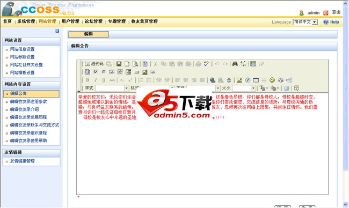The image size is (349, 208).
Task: Open the 校友黄页管理 menu
Action: tap(144, 21)
